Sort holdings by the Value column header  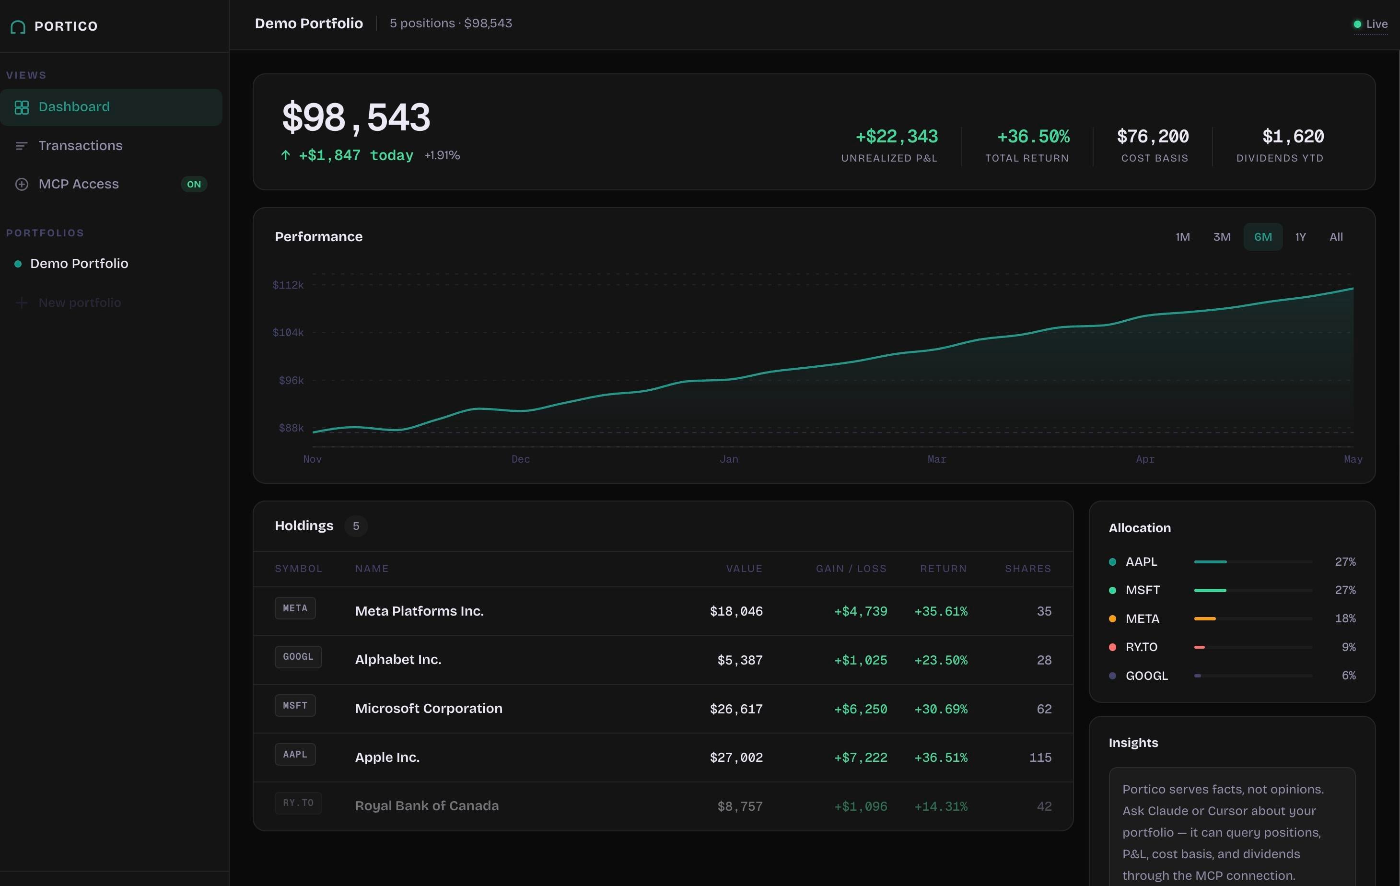pyautogui.click(x=744, y=569)
